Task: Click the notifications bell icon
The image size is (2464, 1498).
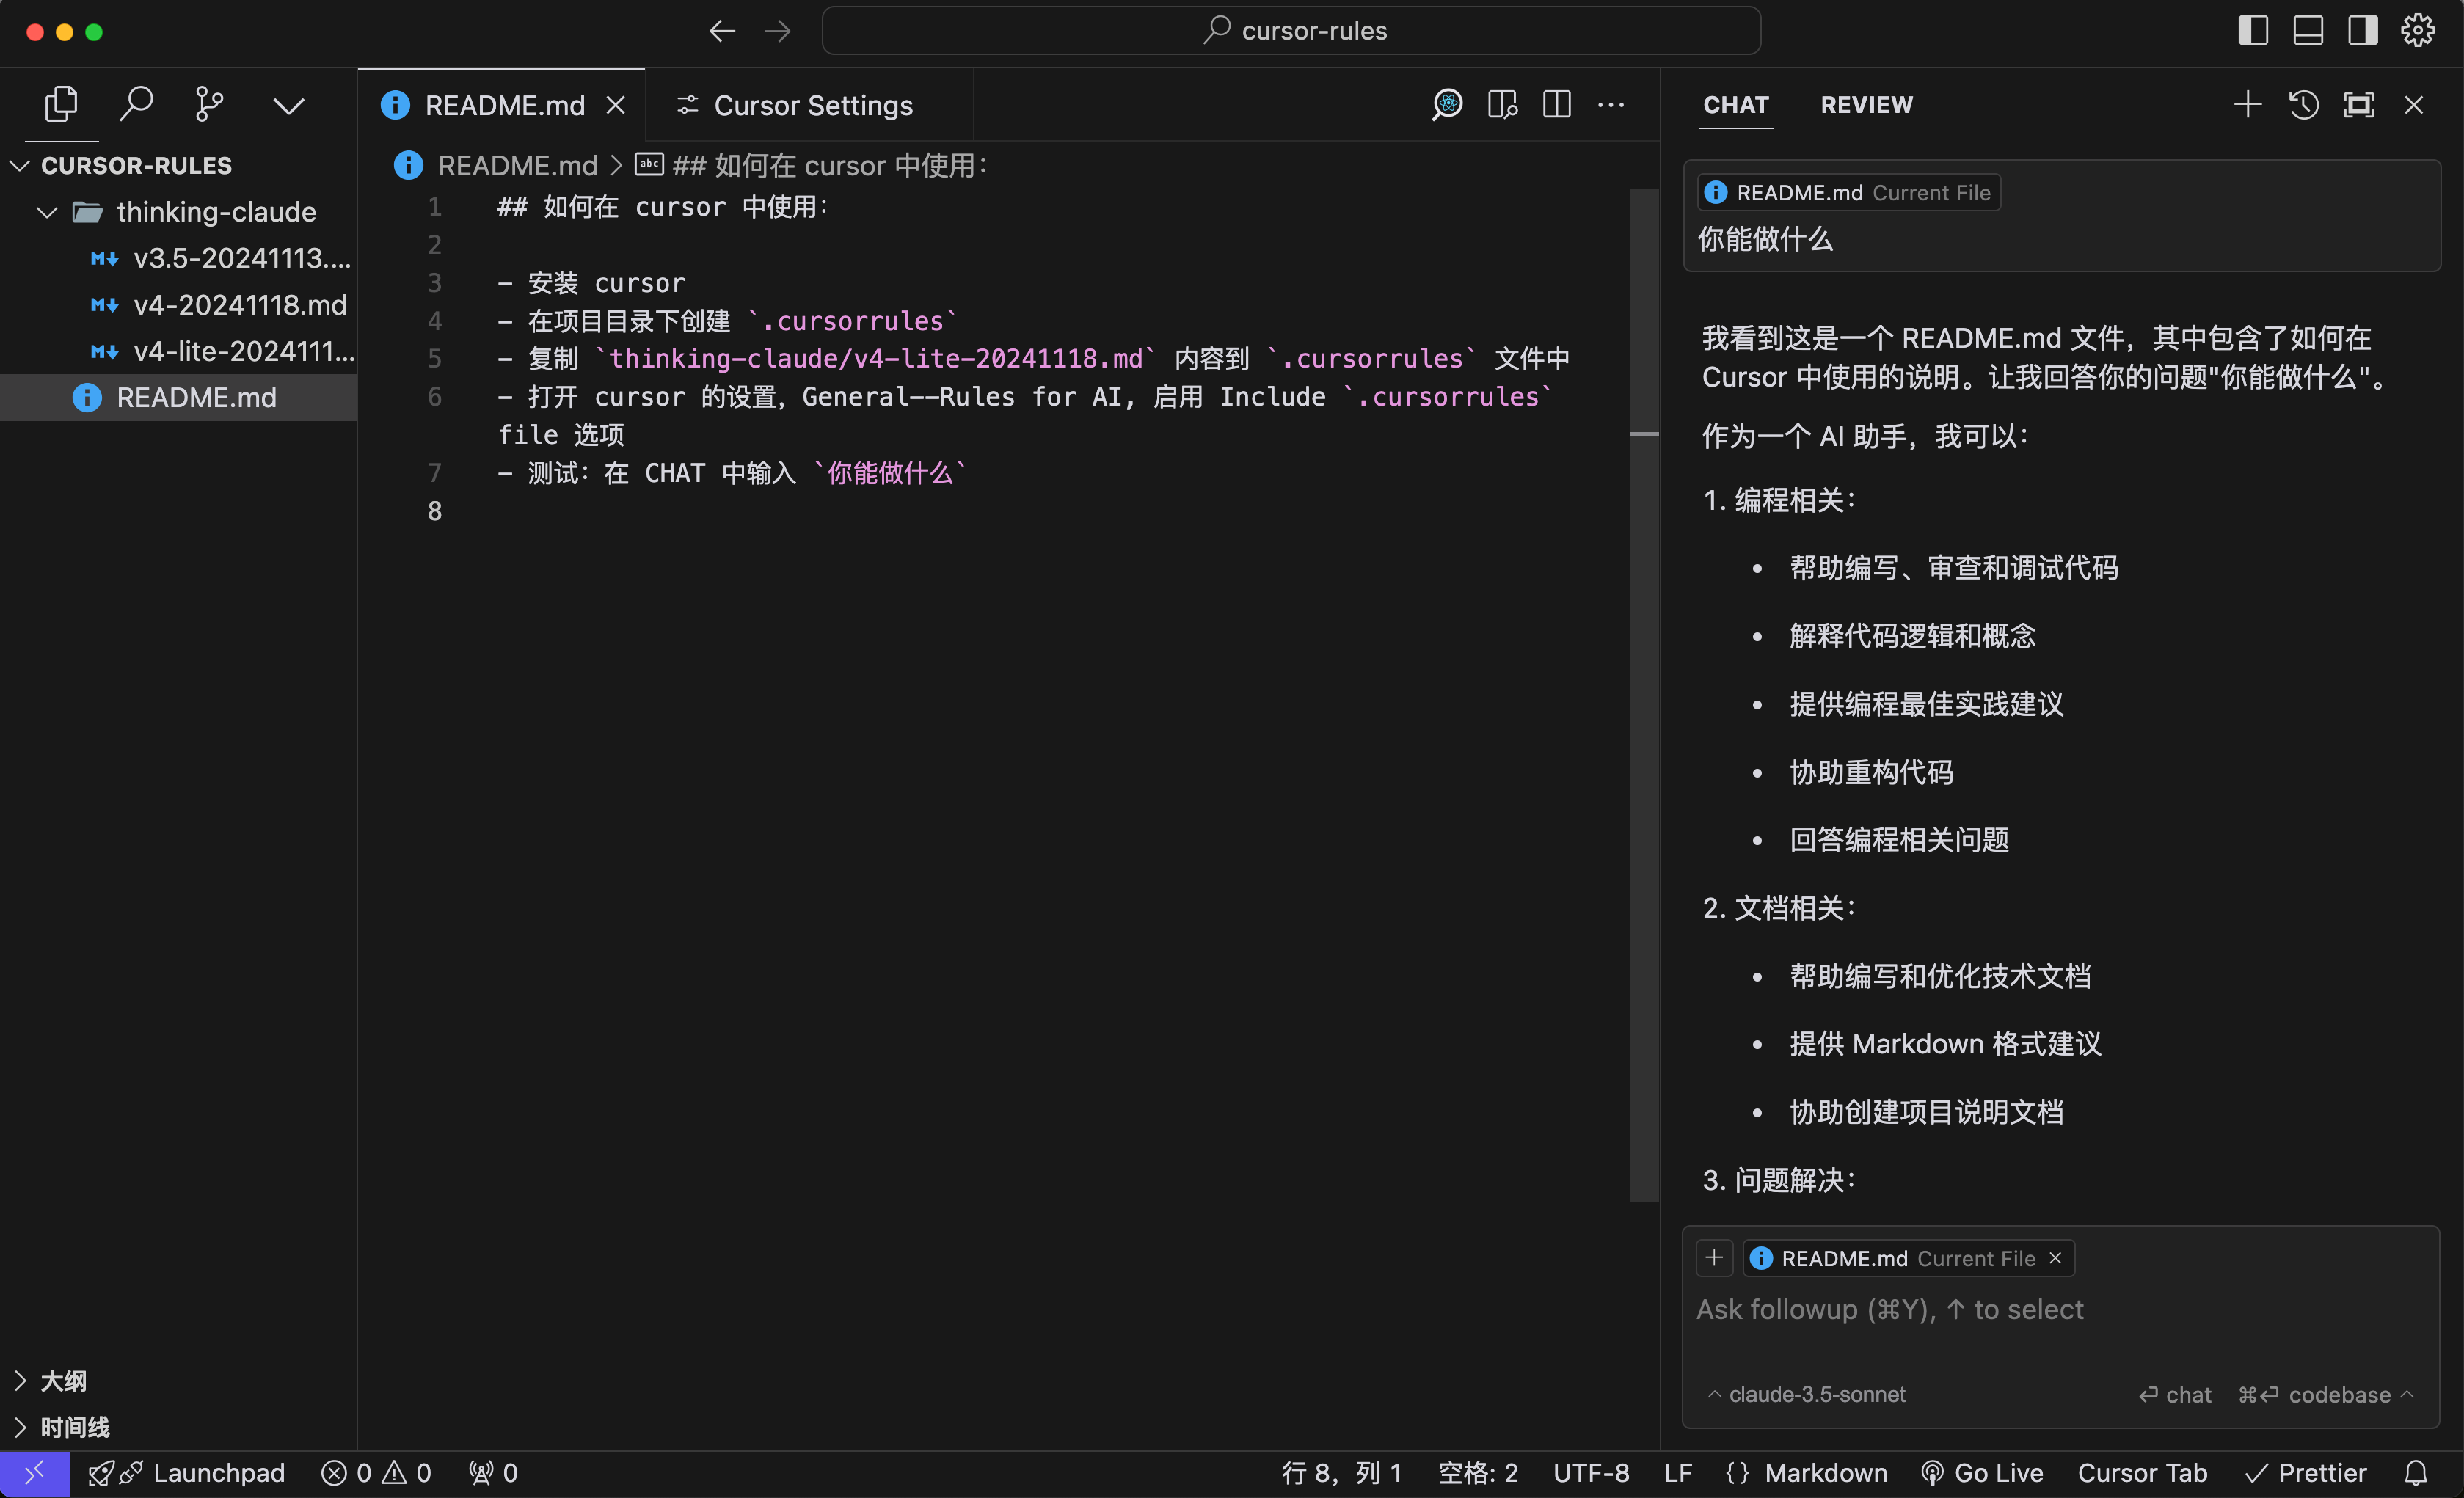Action: coord(2415,1473)
